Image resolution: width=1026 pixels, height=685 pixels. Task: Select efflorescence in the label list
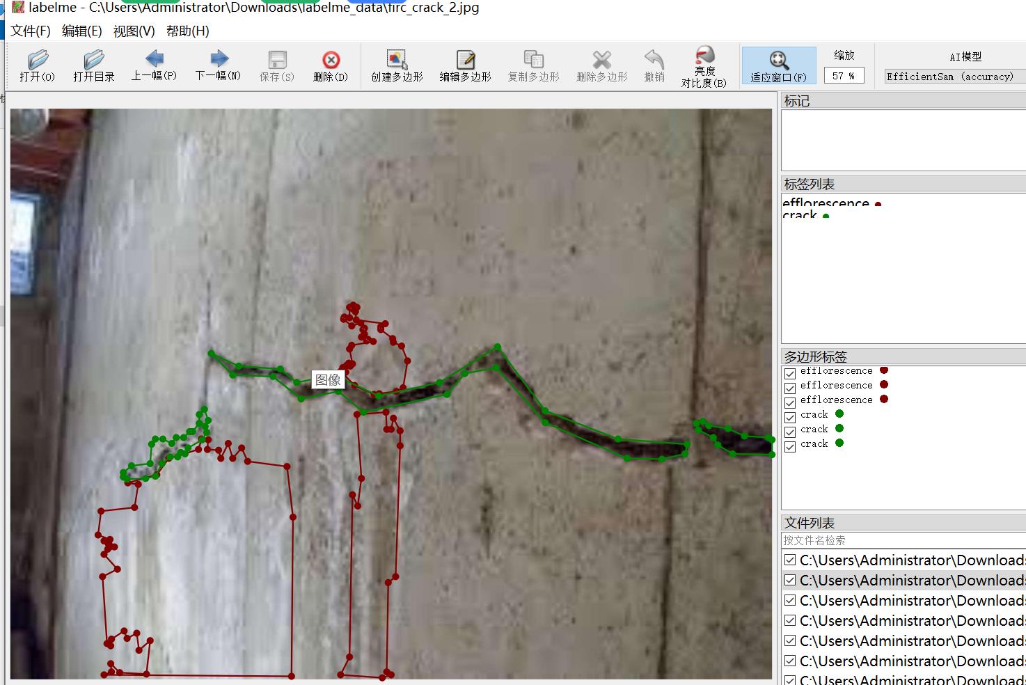[x=826, y=203]
